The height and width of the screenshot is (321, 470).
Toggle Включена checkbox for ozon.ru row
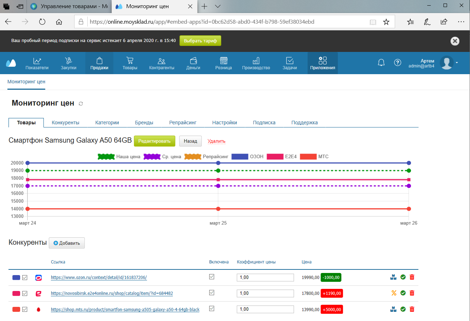[212, 277]
